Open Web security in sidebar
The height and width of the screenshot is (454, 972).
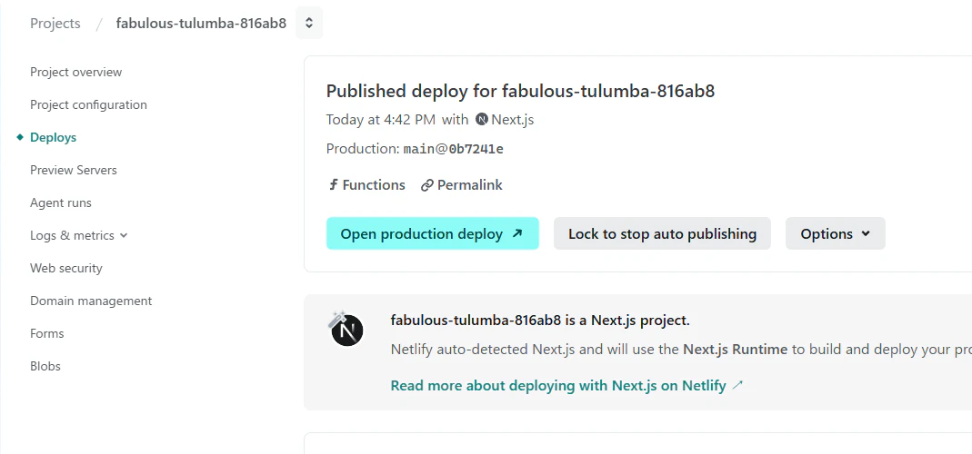click(x=66, y=268)
